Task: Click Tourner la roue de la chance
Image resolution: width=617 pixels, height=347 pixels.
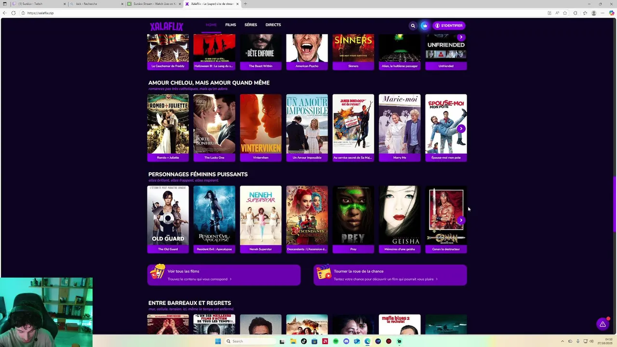Action: pos(390,275)
